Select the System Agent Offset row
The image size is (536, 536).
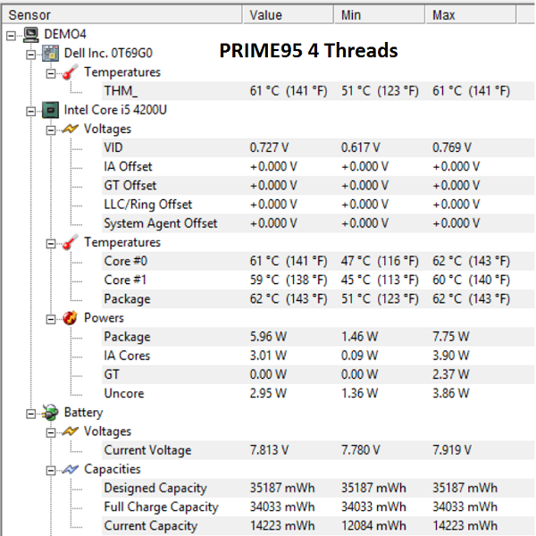point(318,223)
